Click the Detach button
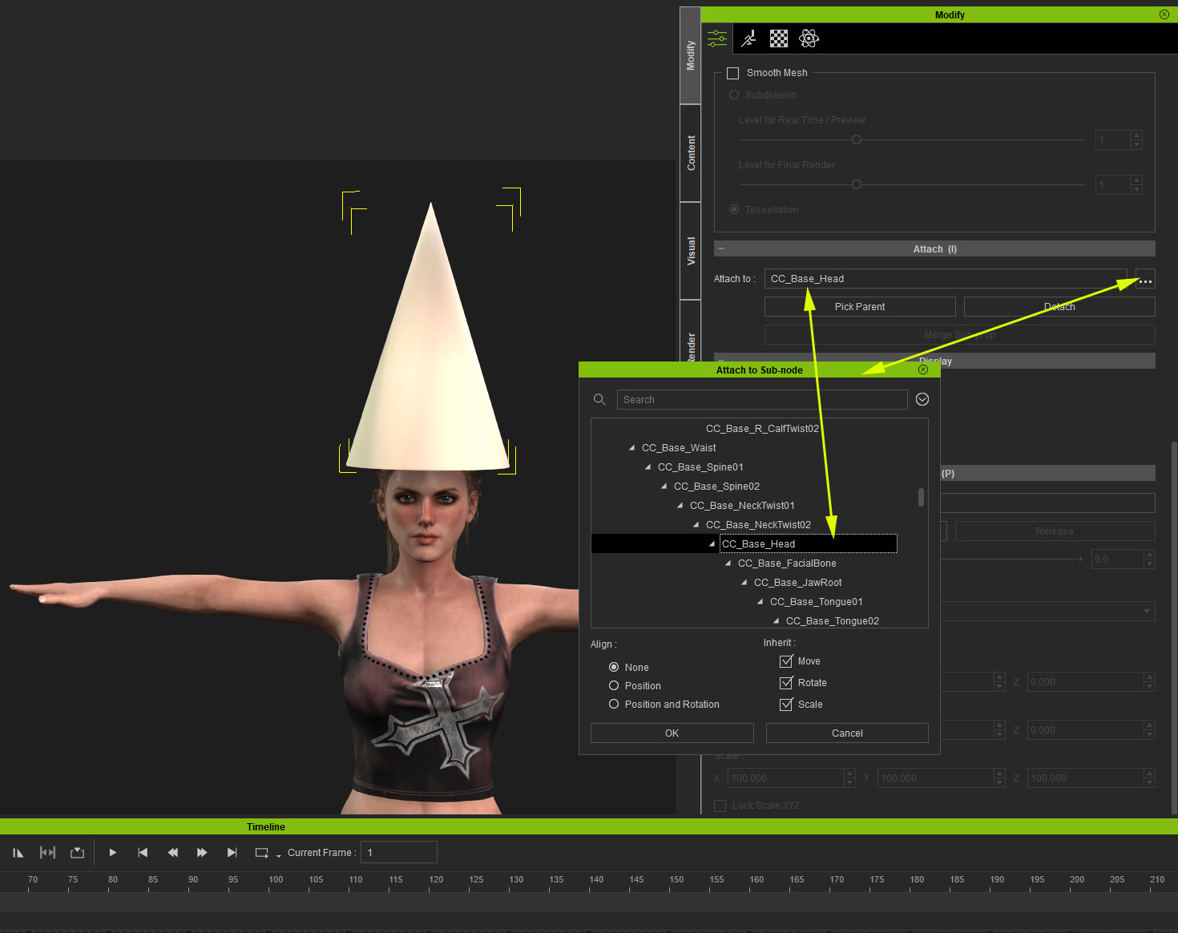This screenshot has height=933, width=1178. coord(1059,307)
